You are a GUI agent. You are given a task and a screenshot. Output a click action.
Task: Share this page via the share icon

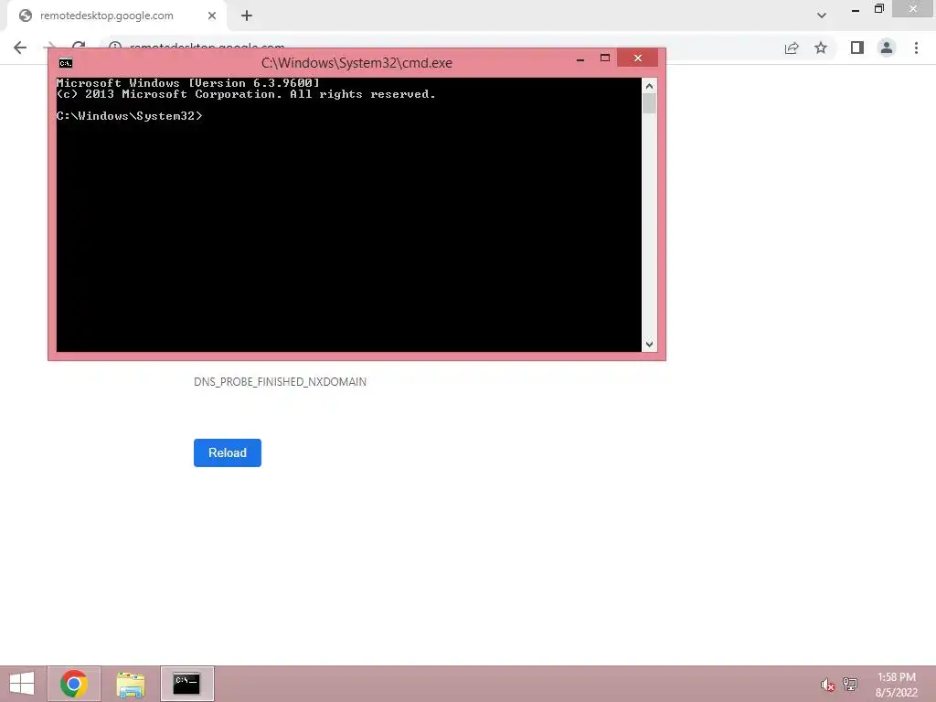pyautogui.click(x=792, y=48)
